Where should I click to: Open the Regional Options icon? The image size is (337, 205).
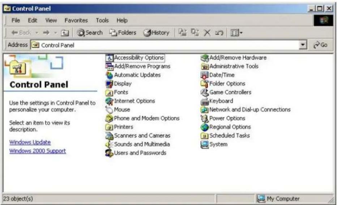tap(205, 127)
